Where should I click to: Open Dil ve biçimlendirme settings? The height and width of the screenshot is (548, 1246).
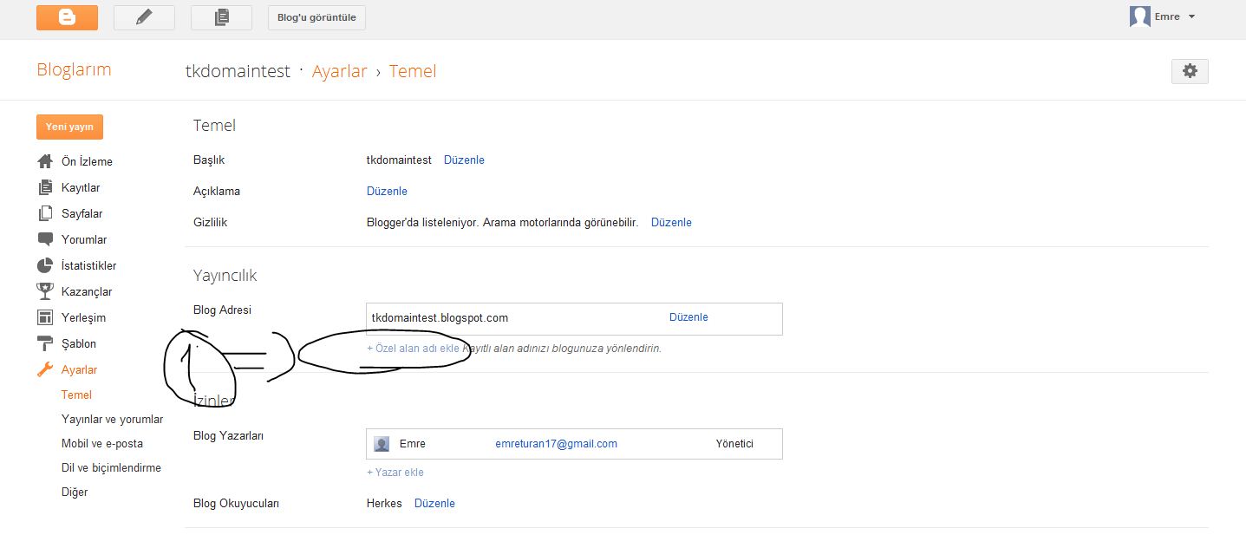pos(111,467)
